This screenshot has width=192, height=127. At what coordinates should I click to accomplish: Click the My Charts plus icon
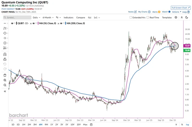(x=149, y=12)
